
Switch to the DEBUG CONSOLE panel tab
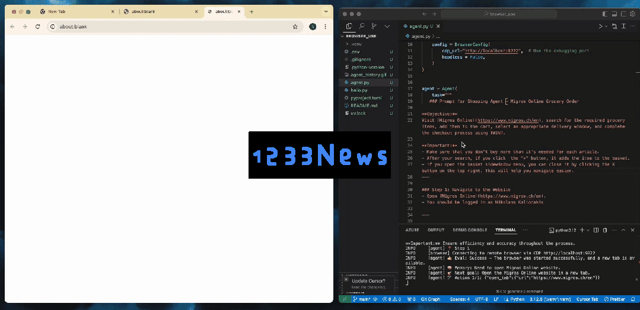tap(470, 230)
